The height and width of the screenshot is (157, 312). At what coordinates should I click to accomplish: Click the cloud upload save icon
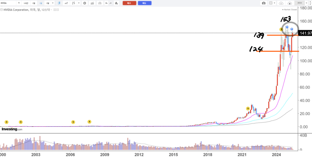[290, 3]
